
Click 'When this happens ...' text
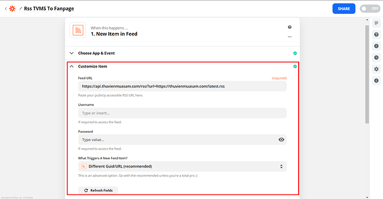click(x=109, y=28)
